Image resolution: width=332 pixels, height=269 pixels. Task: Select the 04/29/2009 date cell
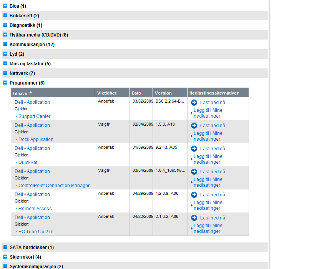click(x=142, y=194)
